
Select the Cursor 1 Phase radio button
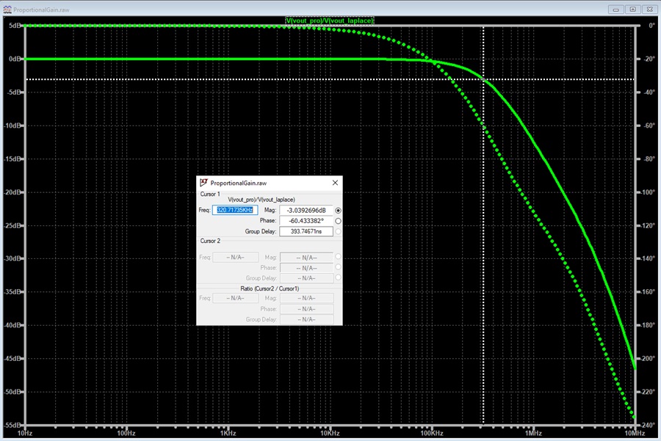click(x=338, y=221)
